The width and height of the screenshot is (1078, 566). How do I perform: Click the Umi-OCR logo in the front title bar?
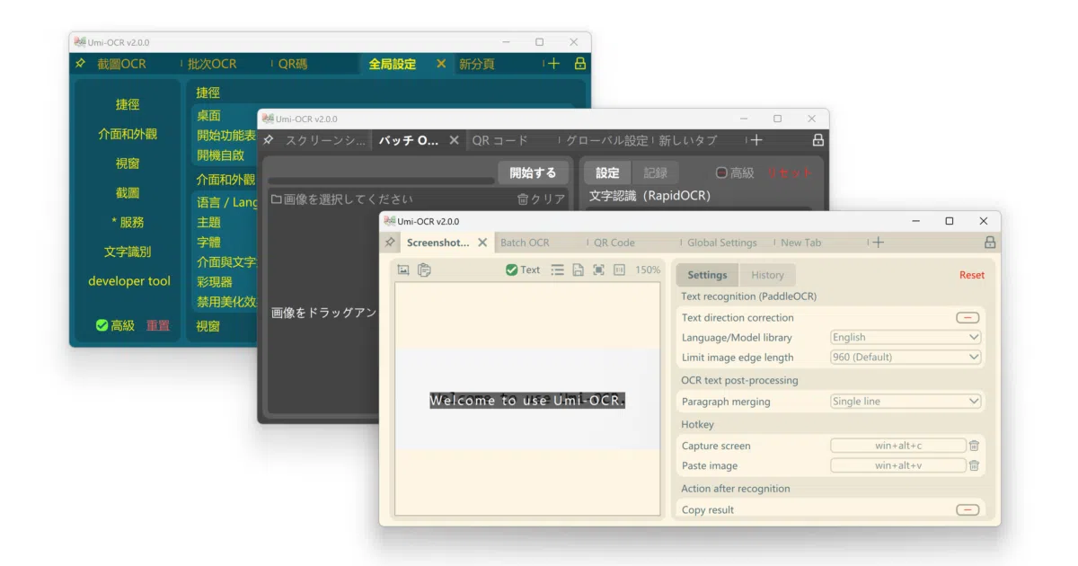point(390,221)
